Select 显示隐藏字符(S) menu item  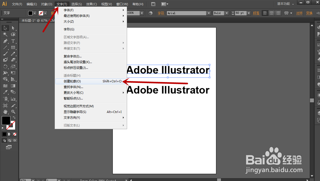pyautogui.click(x=91, y=112)
